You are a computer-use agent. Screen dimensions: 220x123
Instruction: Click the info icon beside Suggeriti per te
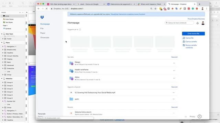coord(80,30)
